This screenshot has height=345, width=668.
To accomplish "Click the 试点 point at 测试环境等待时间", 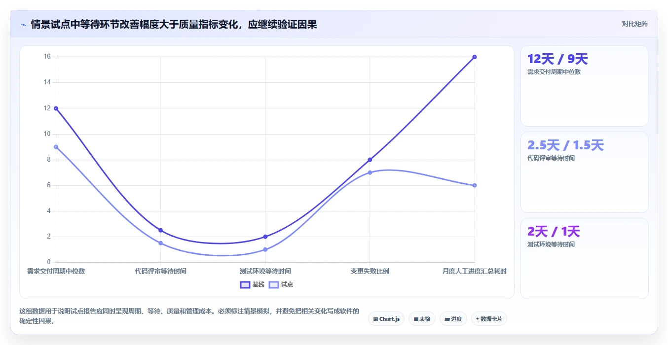I will (265, 249).
